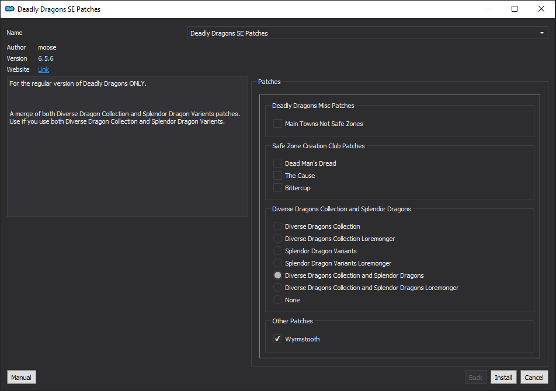Tick The Cause patch checkbox
This screenshot has width=556, height=391.
[277, 176]
